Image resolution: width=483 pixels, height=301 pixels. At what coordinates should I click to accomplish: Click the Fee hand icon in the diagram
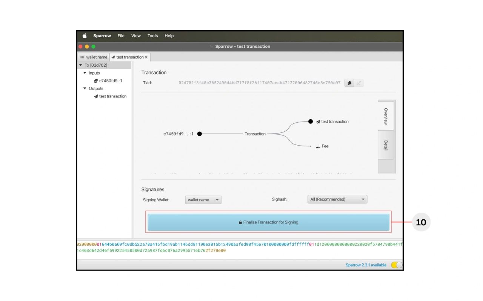318,146
